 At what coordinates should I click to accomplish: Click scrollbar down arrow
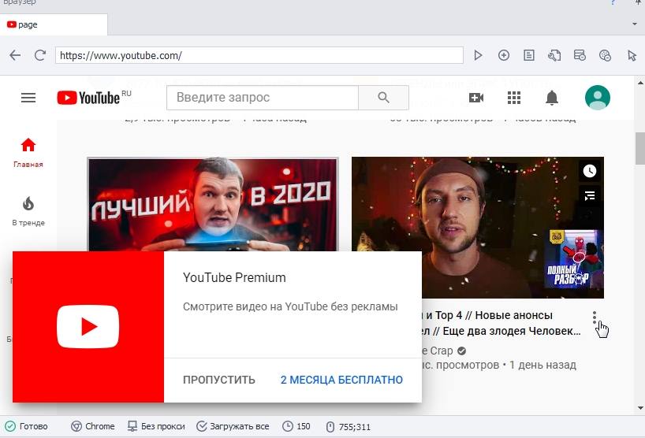coord(640,407)
